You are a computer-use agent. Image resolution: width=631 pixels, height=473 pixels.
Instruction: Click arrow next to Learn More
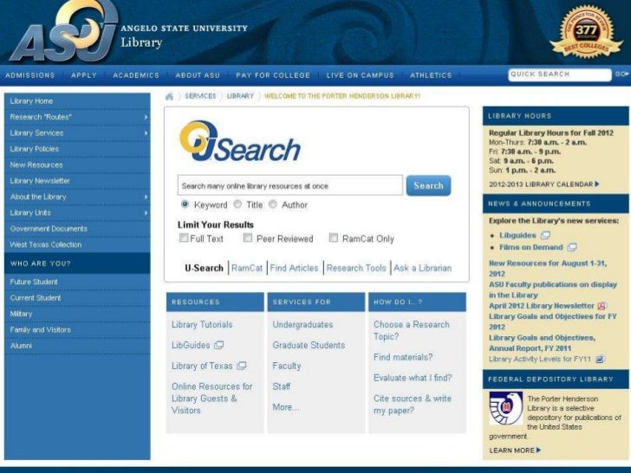538,450
